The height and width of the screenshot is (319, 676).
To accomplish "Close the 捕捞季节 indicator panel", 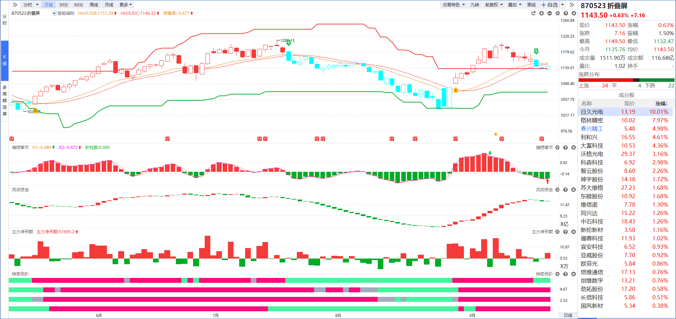I will [x=573, y=148].
